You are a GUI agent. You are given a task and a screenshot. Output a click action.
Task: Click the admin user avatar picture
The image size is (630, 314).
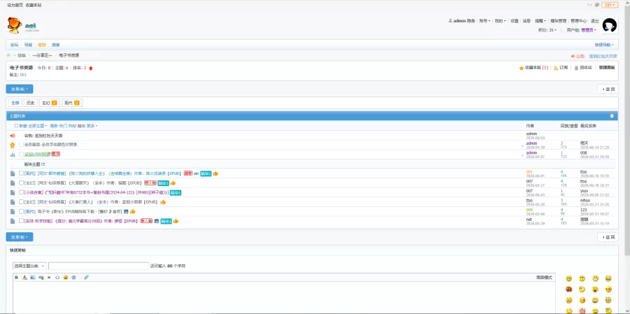pos(610,25)
